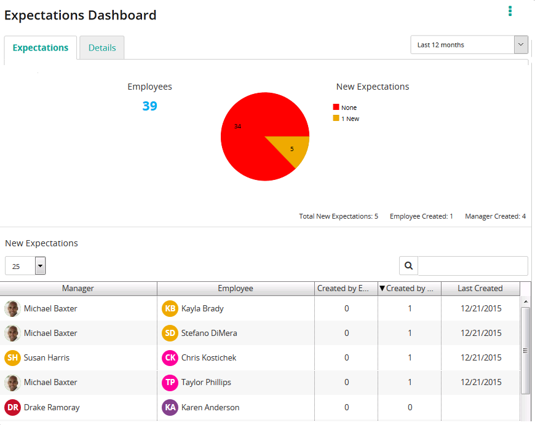535x425 pixels.
Task: Sort by the sorted Created by ... column
Action: [410, 288]
